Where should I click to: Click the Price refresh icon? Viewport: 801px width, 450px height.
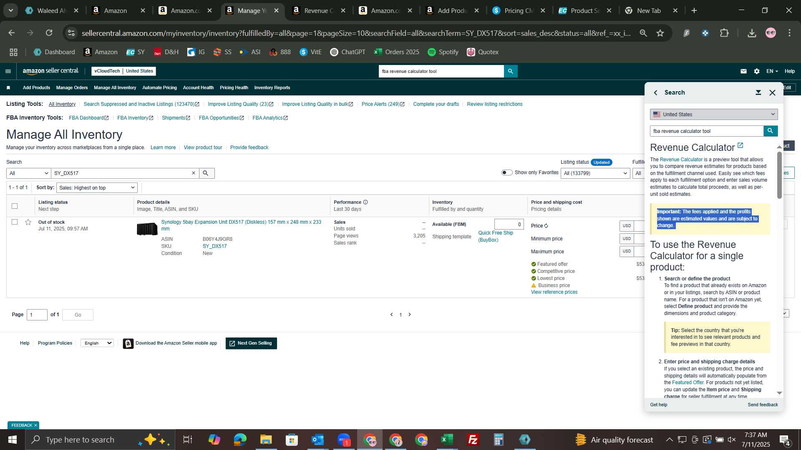tap(546, 226)
